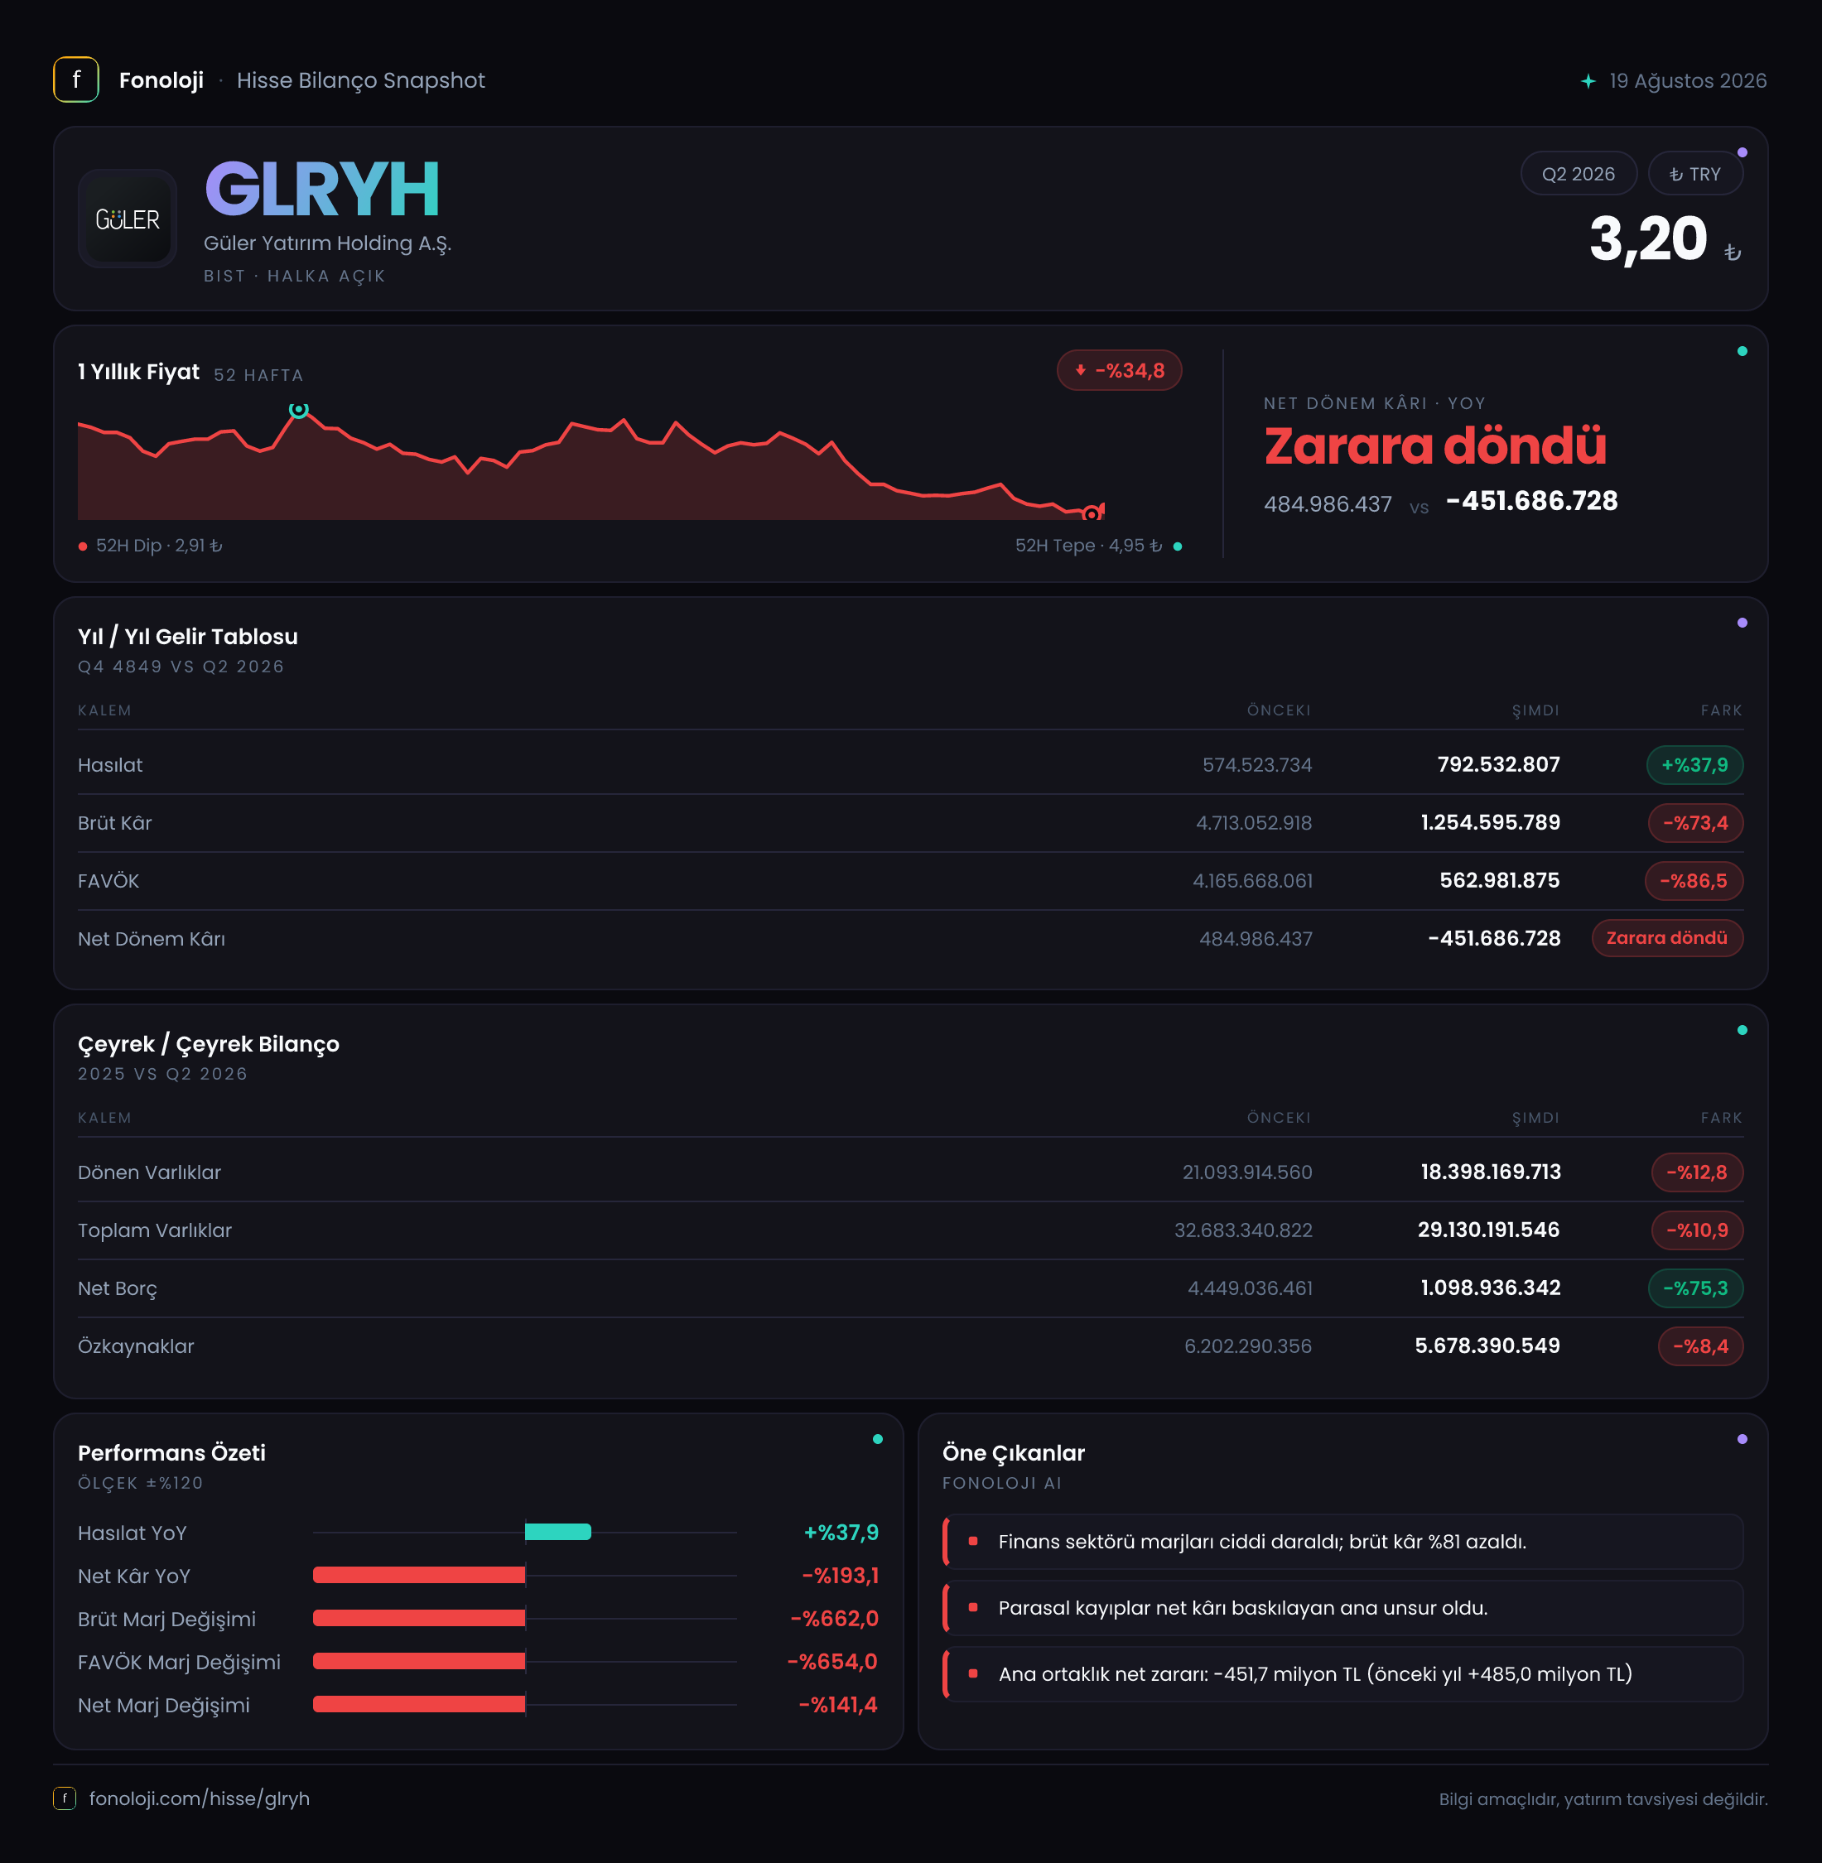Click the -%73,4 Brüt Kâr badge
Screen dimensions: 1822x1863
(1694, 823)
